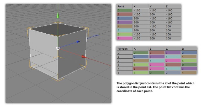Image resolution: width=204 pixels, height=108 pixels.
Task: Click the Polygon column header
Action: [x=125, y=49]
